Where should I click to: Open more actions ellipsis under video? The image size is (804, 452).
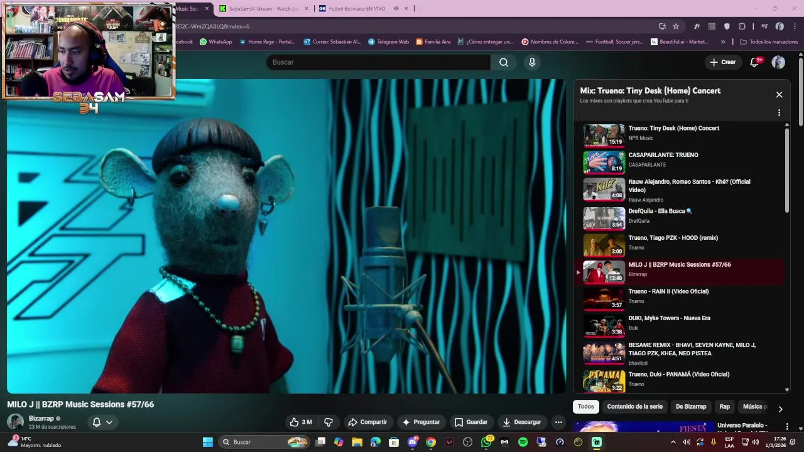[558, 422]
